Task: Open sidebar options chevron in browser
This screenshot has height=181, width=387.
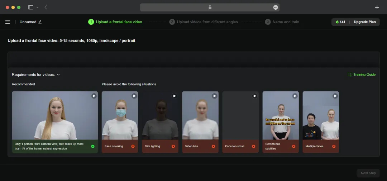Action: 38,8
